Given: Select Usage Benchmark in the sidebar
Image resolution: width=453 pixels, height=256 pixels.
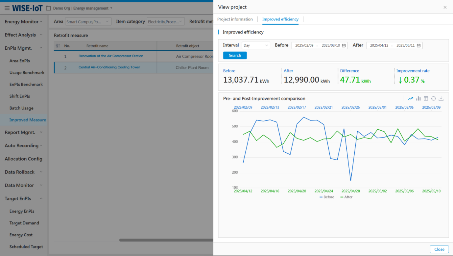Looking at the screenshot, I should point(27,73).
